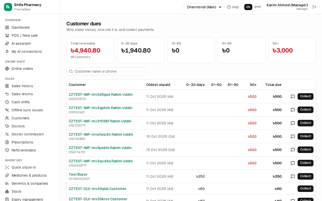Open Sales history in sidebar
The height and width of the screenshot is (201, 322).
pyautogui.click(x=30, y=86)
